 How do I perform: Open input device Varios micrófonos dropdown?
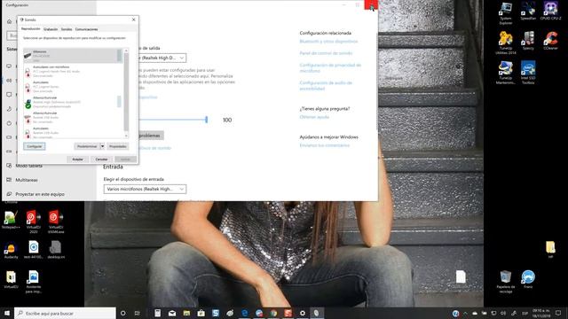coord(145,189)
